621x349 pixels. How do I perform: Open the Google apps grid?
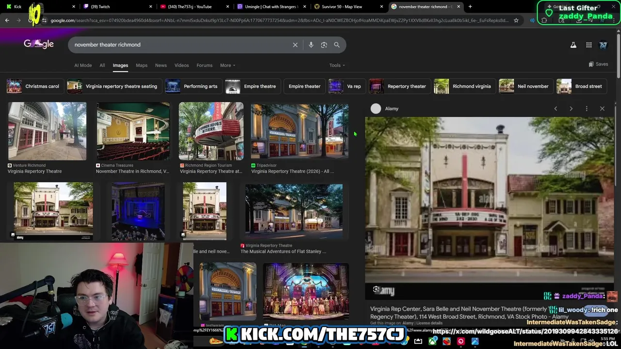[x=588, y=45]
